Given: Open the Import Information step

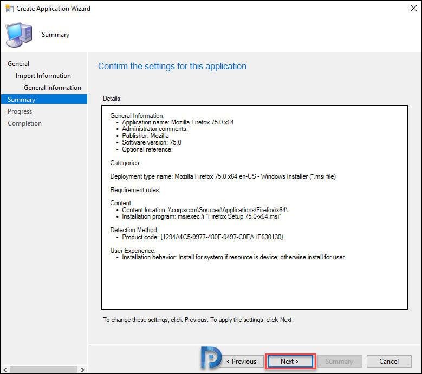Looking at the screenshot, I should [43, 76].
